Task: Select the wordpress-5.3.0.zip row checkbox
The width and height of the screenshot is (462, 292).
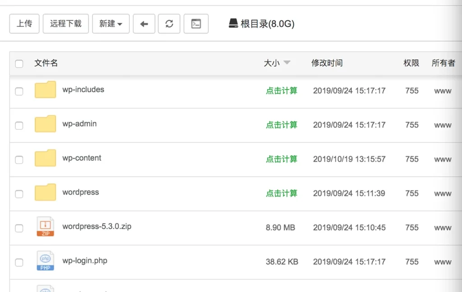Action: point(19,228)
